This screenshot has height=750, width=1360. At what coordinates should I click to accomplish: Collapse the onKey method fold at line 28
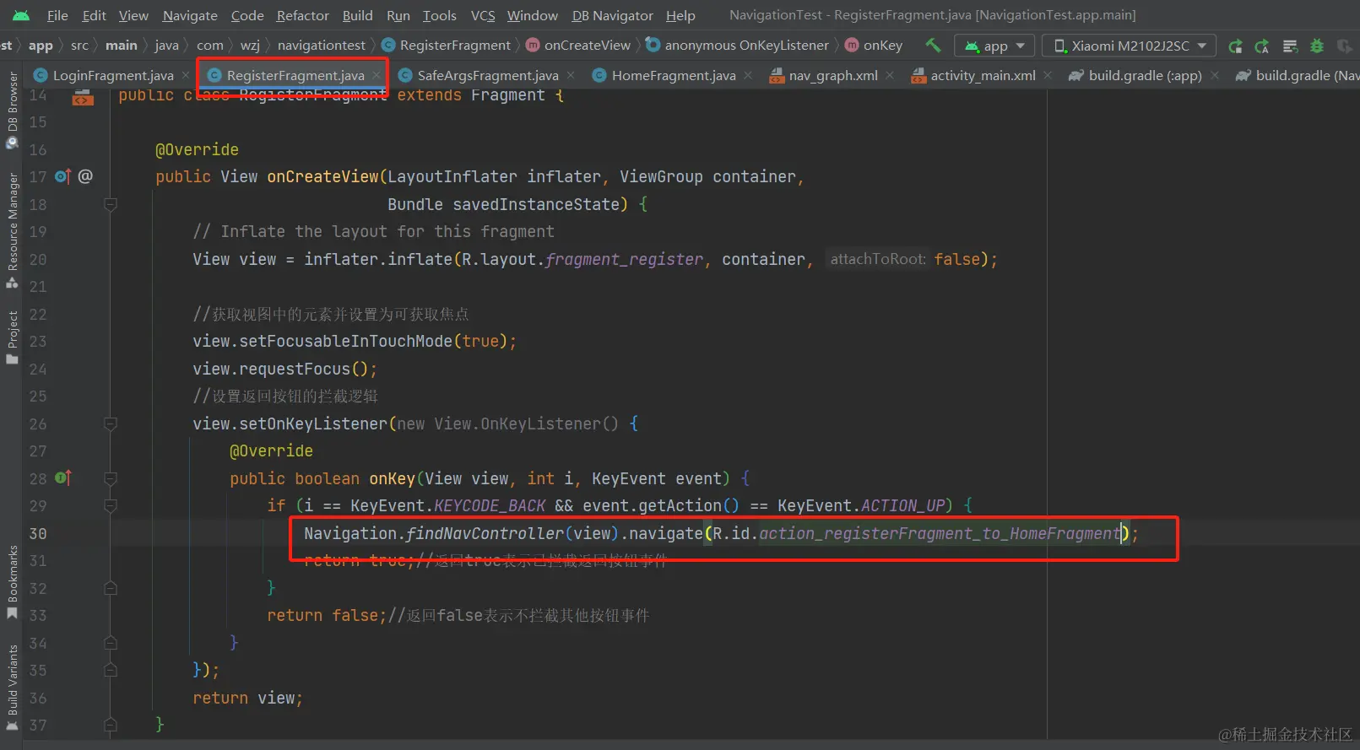point(110,478)
